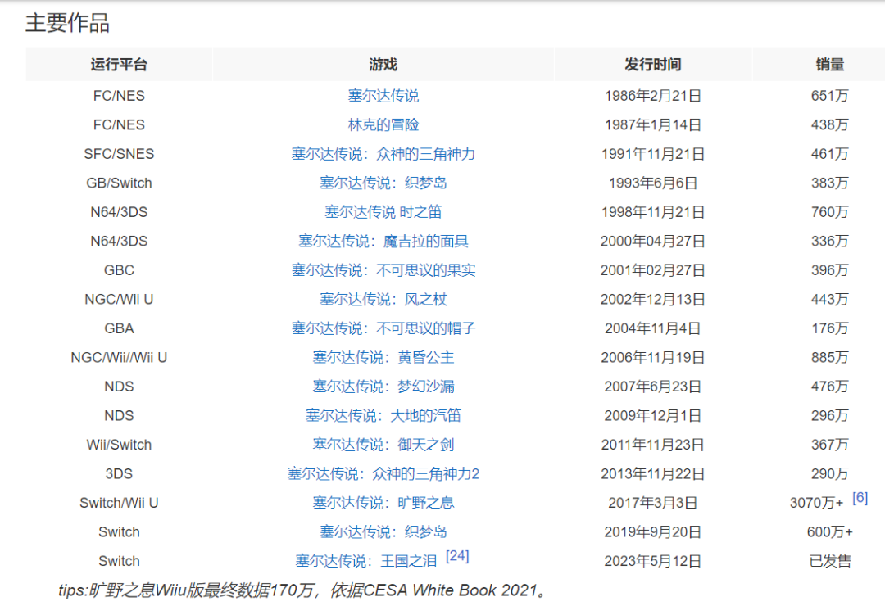Select the GB/Switch platform cell
Screen dimensions: 885x606
tap(119, 183)
